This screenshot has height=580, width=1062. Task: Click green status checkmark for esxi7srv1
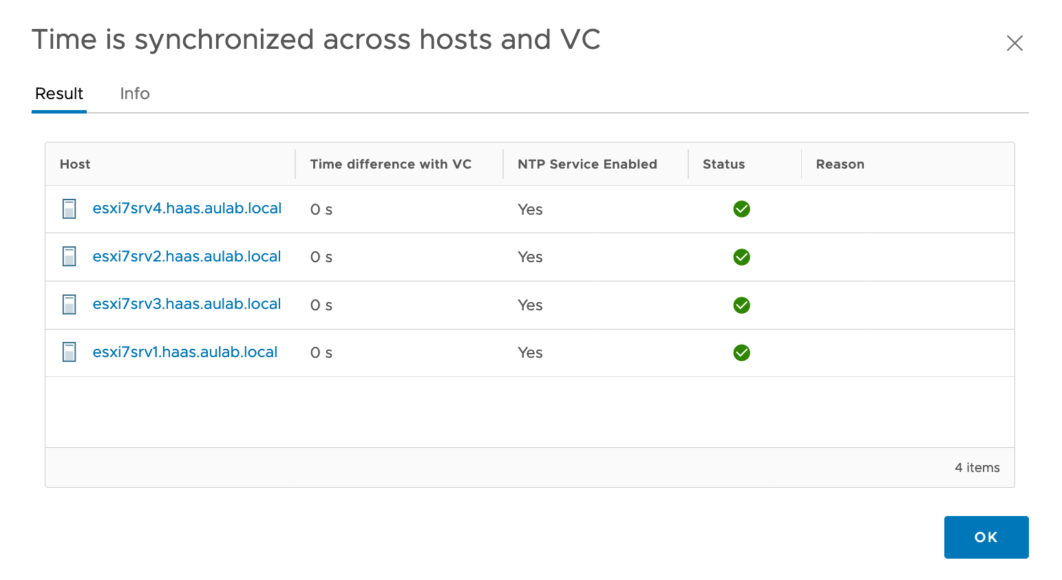(741, 353)
